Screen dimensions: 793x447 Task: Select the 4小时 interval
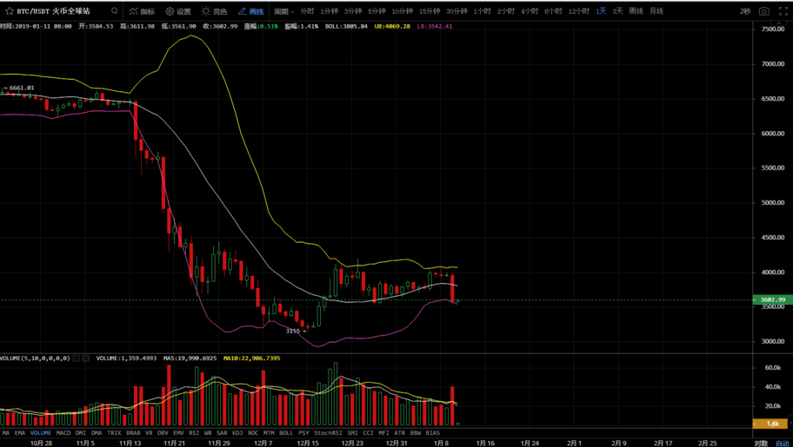point(530,11)
